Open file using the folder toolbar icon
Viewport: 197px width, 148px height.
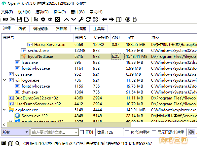point(12,20)
